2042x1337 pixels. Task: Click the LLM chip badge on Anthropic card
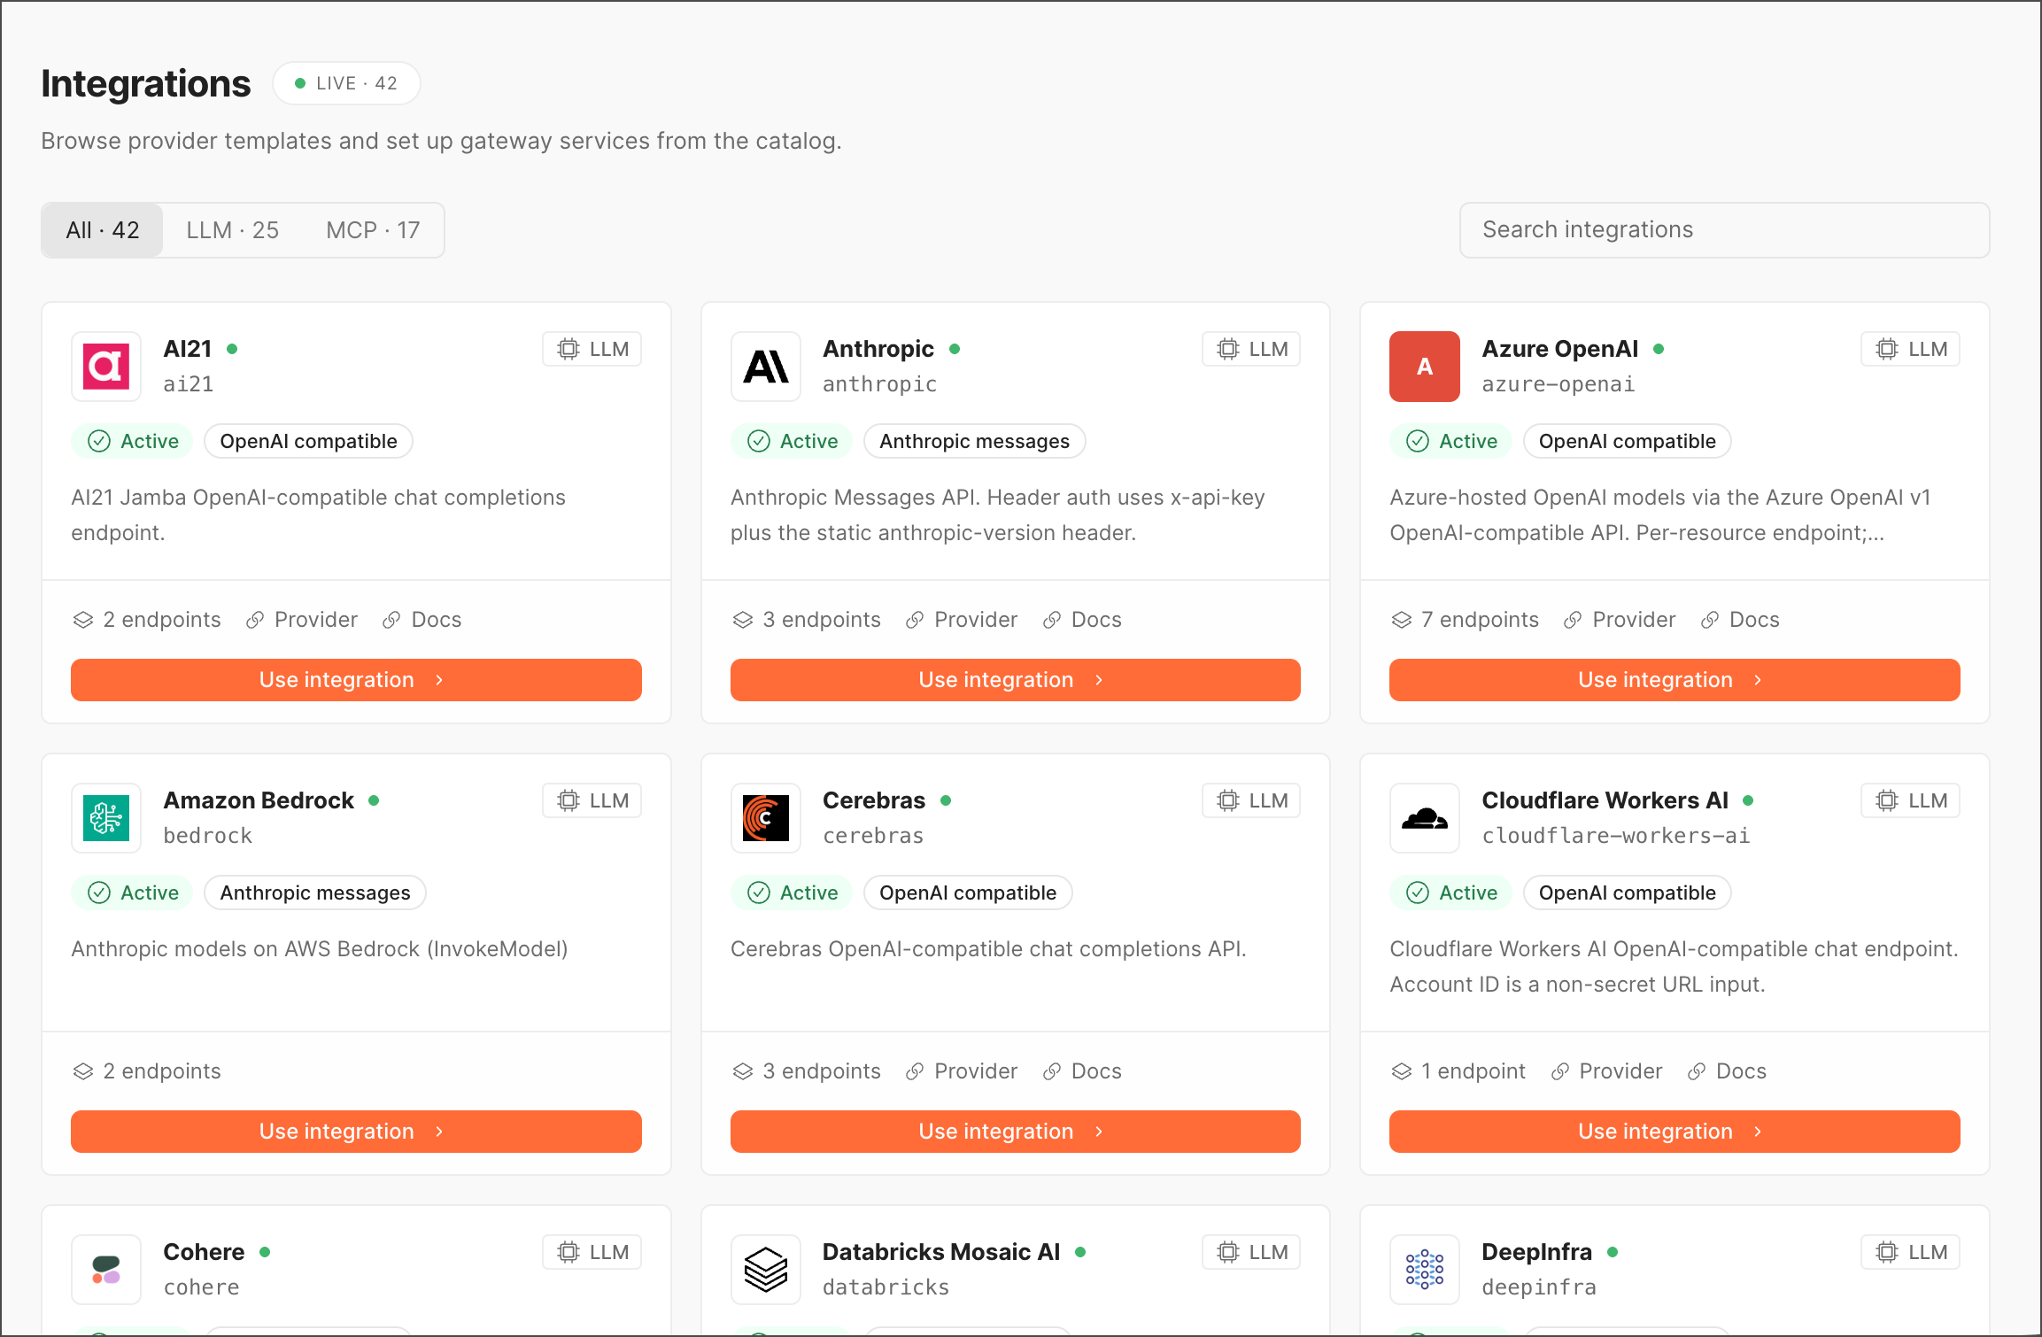pyautogui.click(x=1251, y=349)
